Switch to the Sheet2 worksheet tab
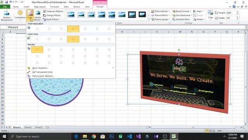 click(x=28, y=127)
